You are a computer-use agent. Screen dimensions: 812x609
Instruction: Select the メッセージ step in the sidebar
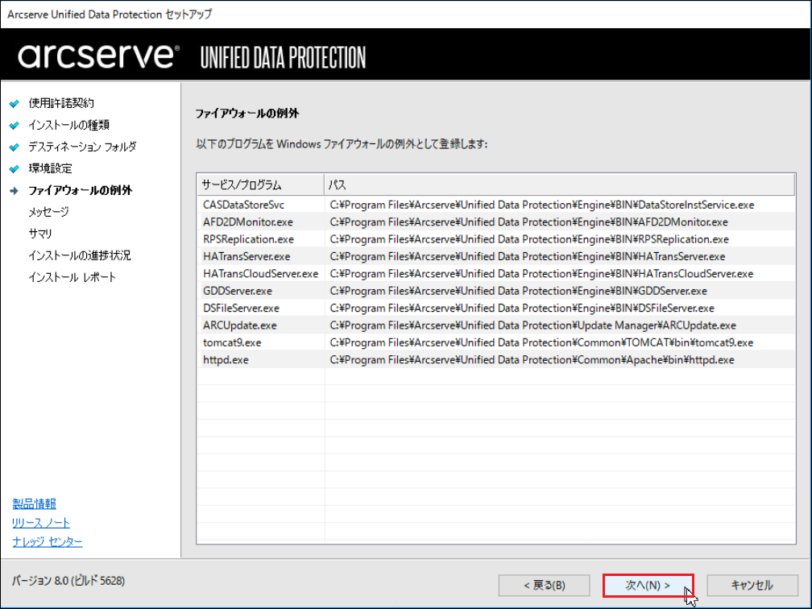click(48, 212)
